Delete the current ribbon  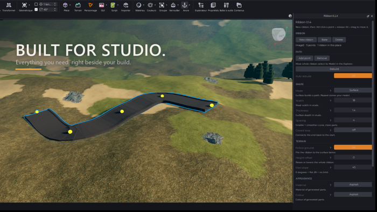tap(339, 40)
